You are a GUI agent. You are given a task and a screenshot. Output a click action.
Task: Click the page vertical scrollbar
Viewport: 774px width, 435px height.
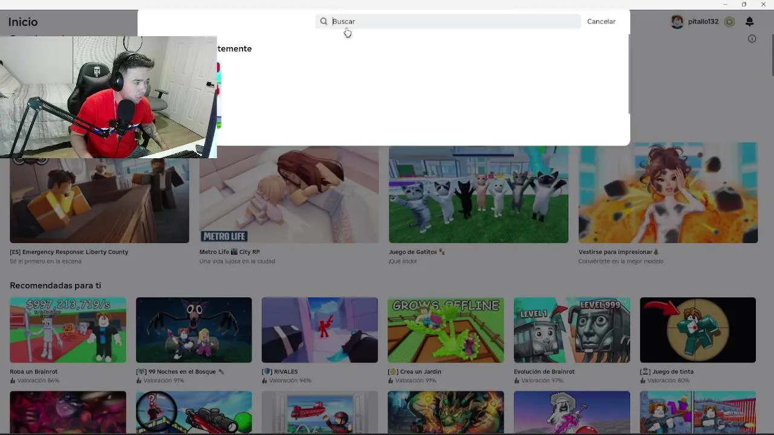[772, 54]
